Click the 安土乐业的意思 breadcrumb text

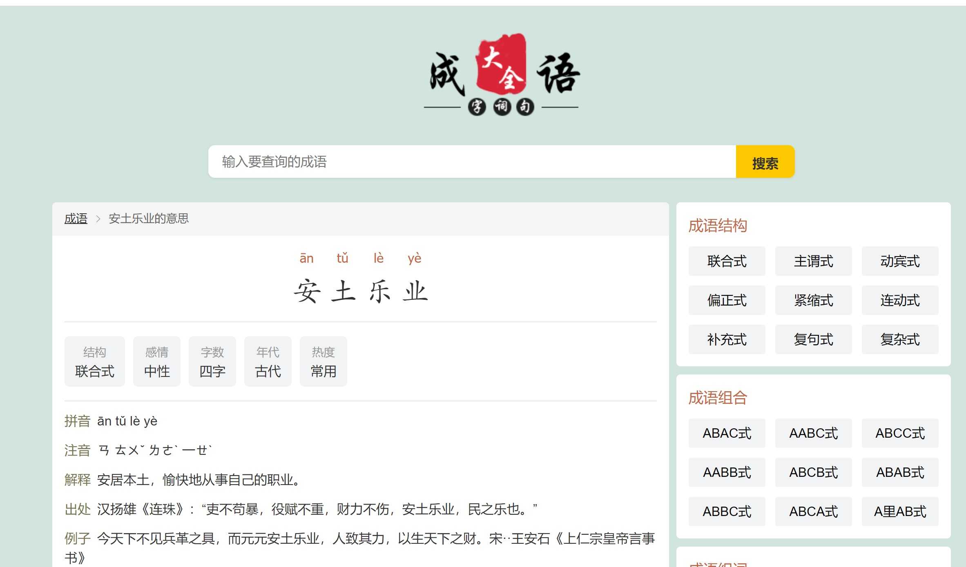[149, 219]
